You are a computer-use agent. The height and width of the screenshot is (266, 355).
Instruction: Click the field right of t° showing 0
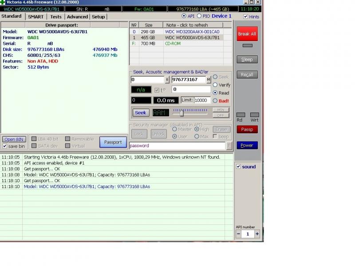[x=191, y=90]
